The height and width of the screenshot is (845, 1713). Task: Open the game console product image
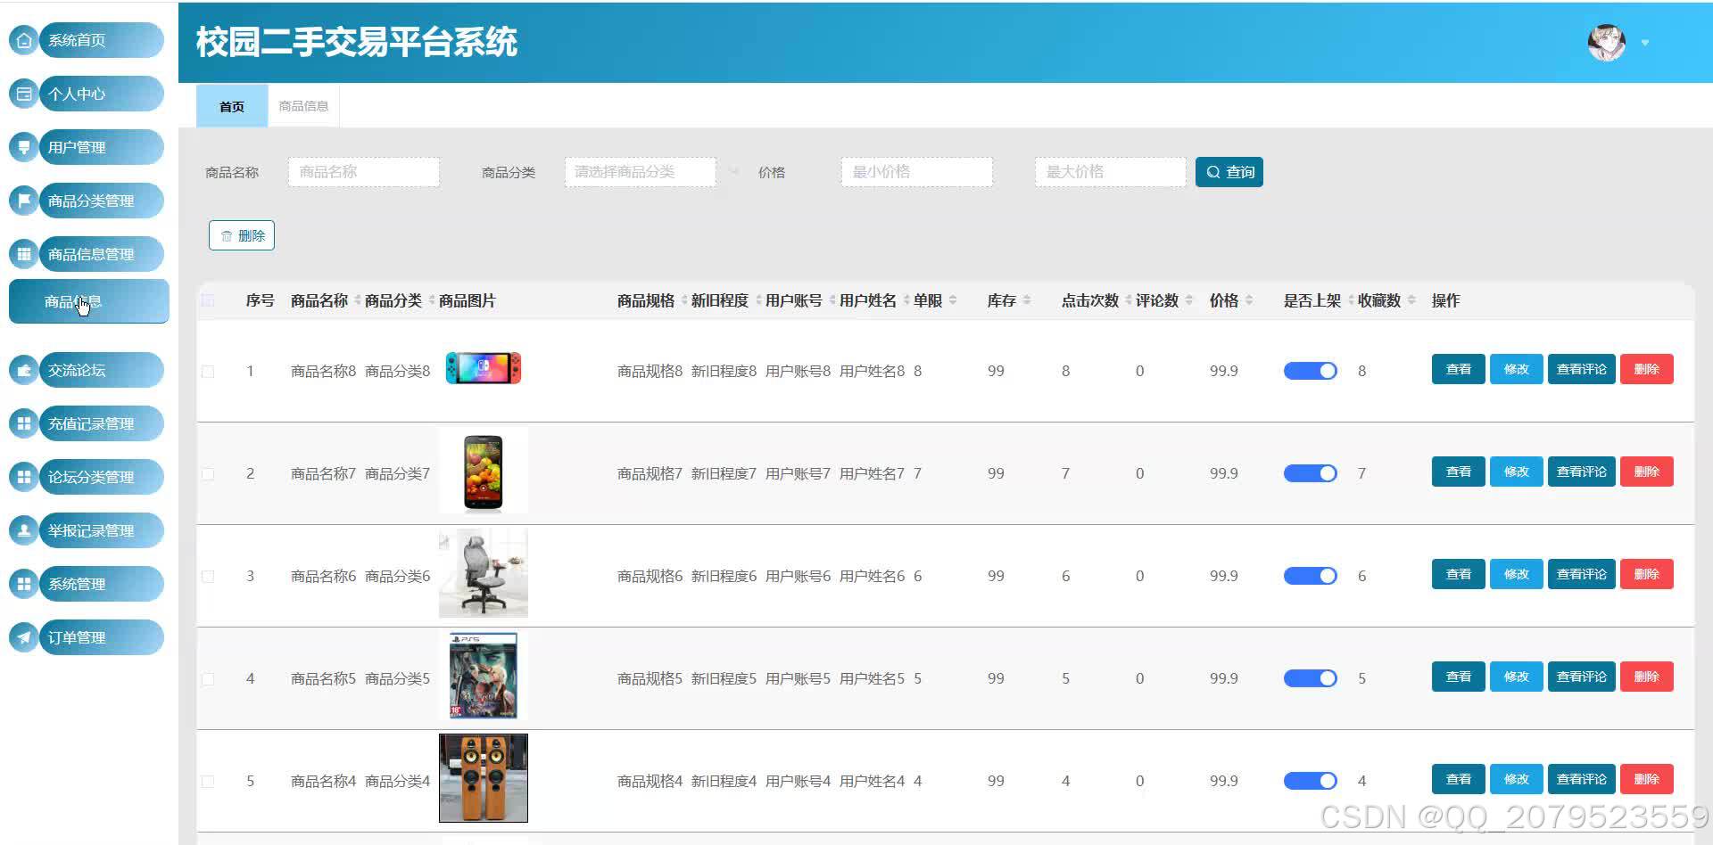tap(484, 368)
